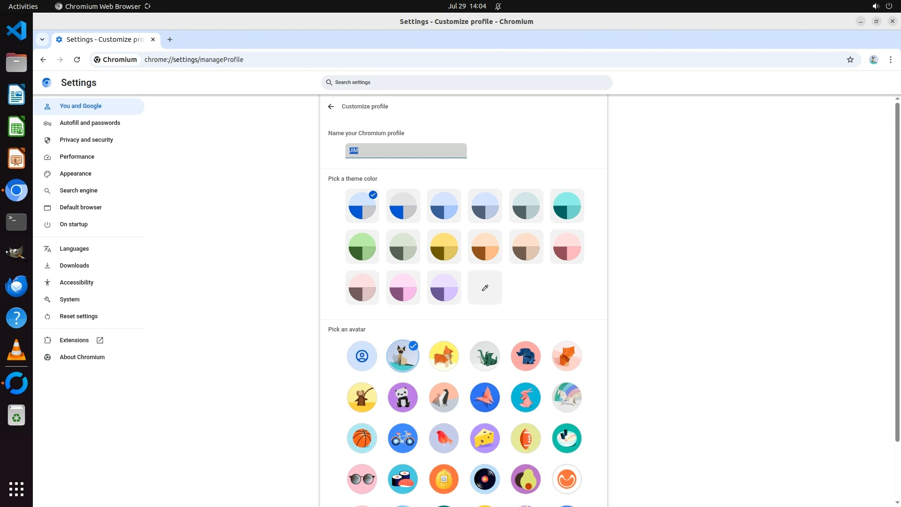Viewport: 901px width, 507px height.
Task: Open the Extensions external link
Action: 74,340
